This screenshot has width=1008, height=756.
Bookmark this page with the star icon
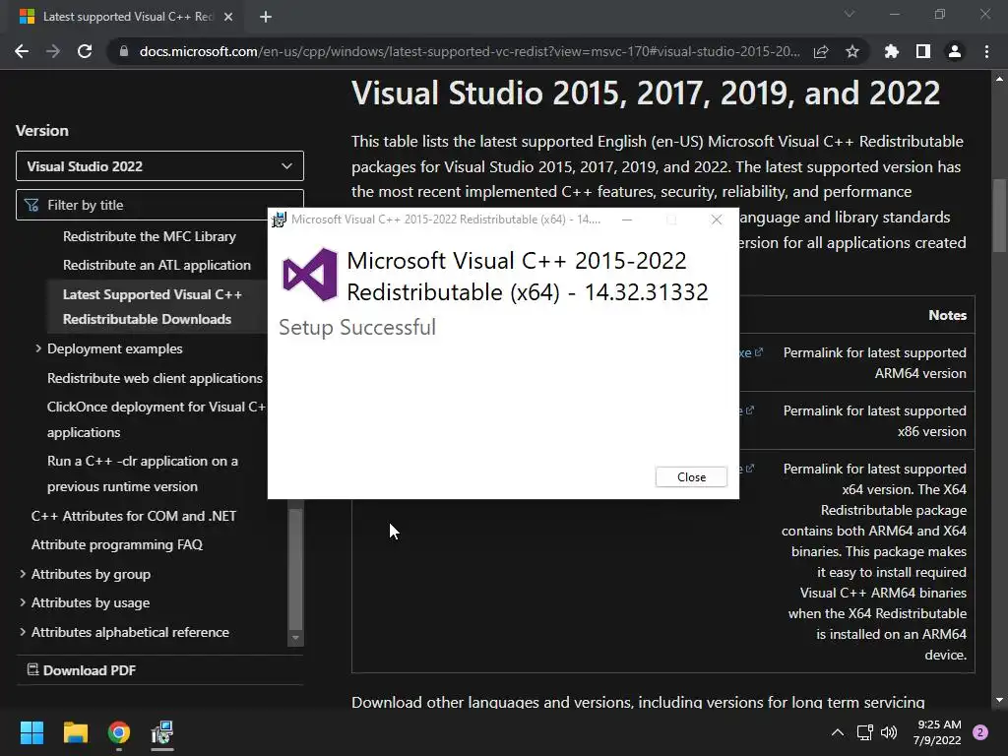click(852, 51)
